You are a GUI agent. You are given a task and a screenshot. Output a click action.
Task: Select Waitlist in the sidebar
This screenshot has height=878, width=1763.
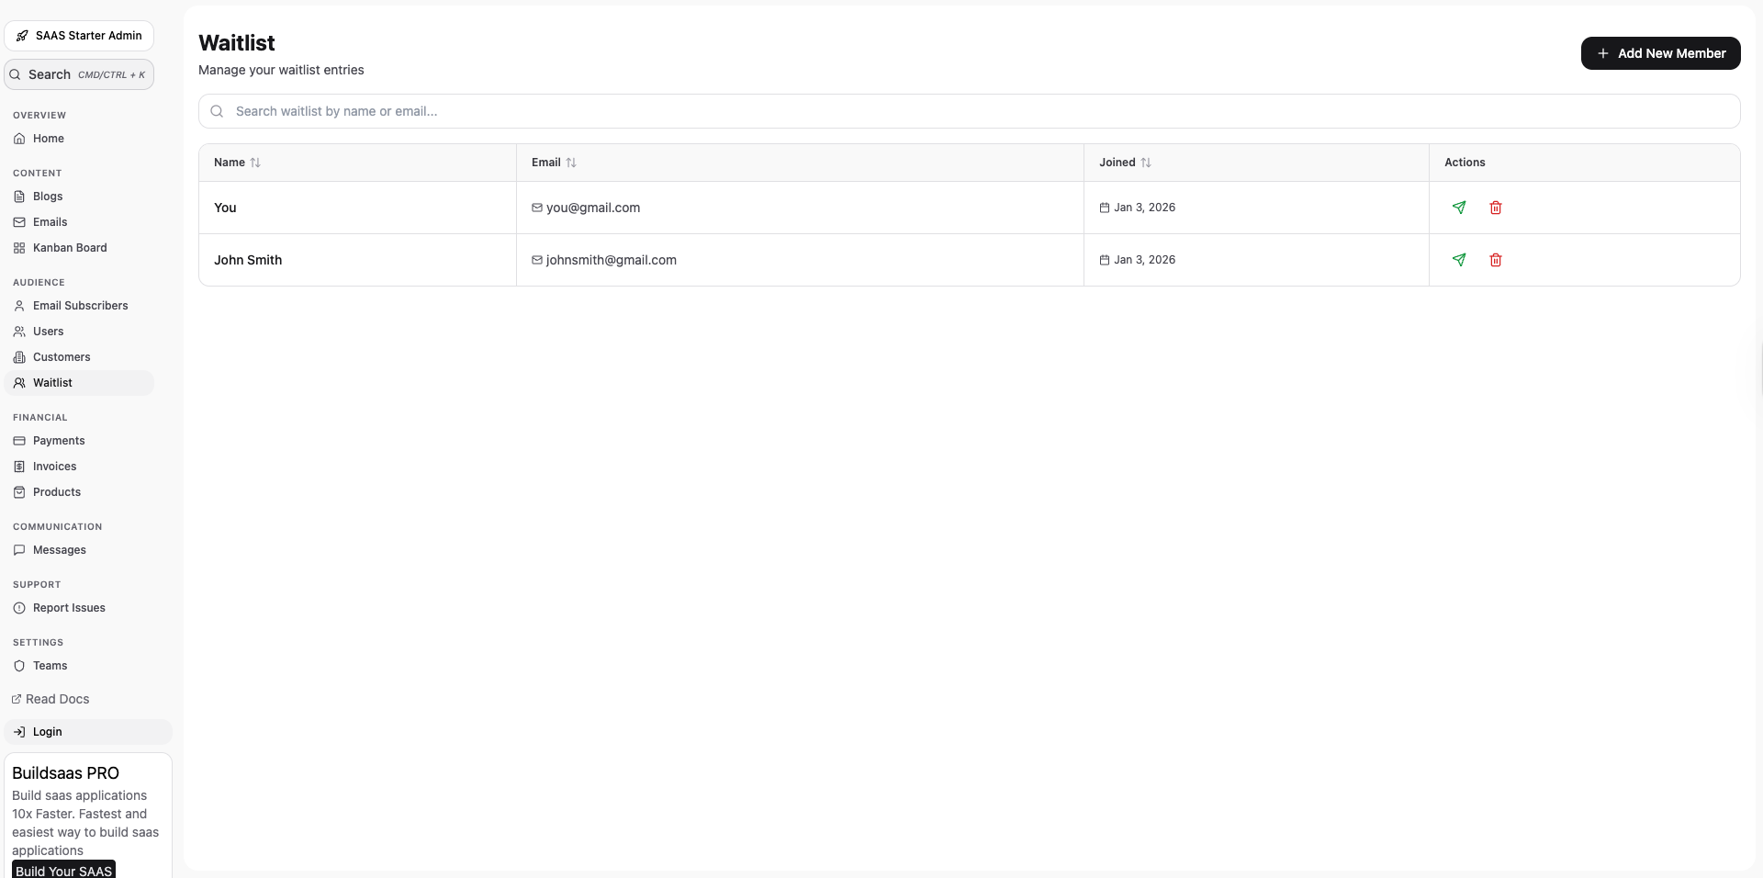pyautogui.click(x=79, y=383)
